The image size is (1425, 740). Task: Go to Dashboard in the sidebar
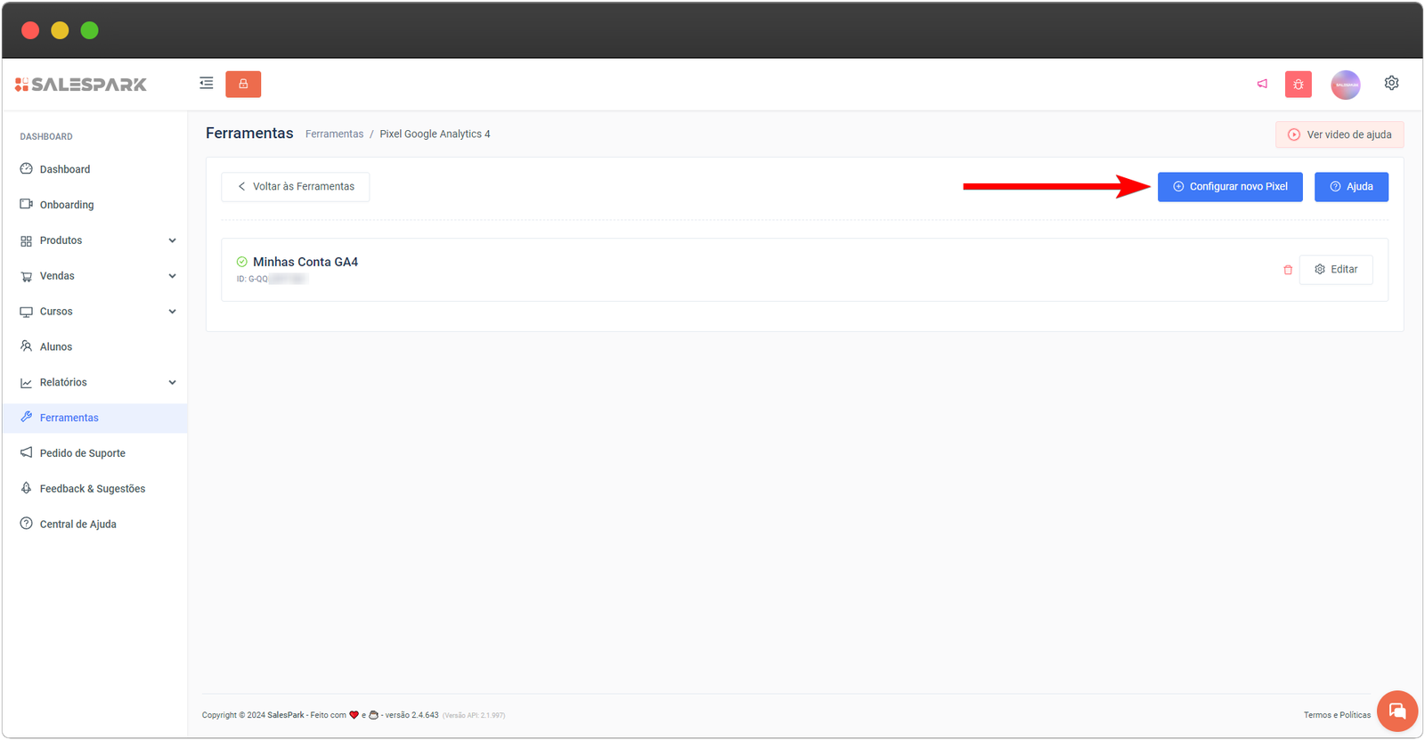point(64,169)
